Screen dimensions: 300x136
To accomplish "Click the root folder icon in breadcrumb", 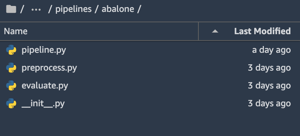I will click(11, 9).
